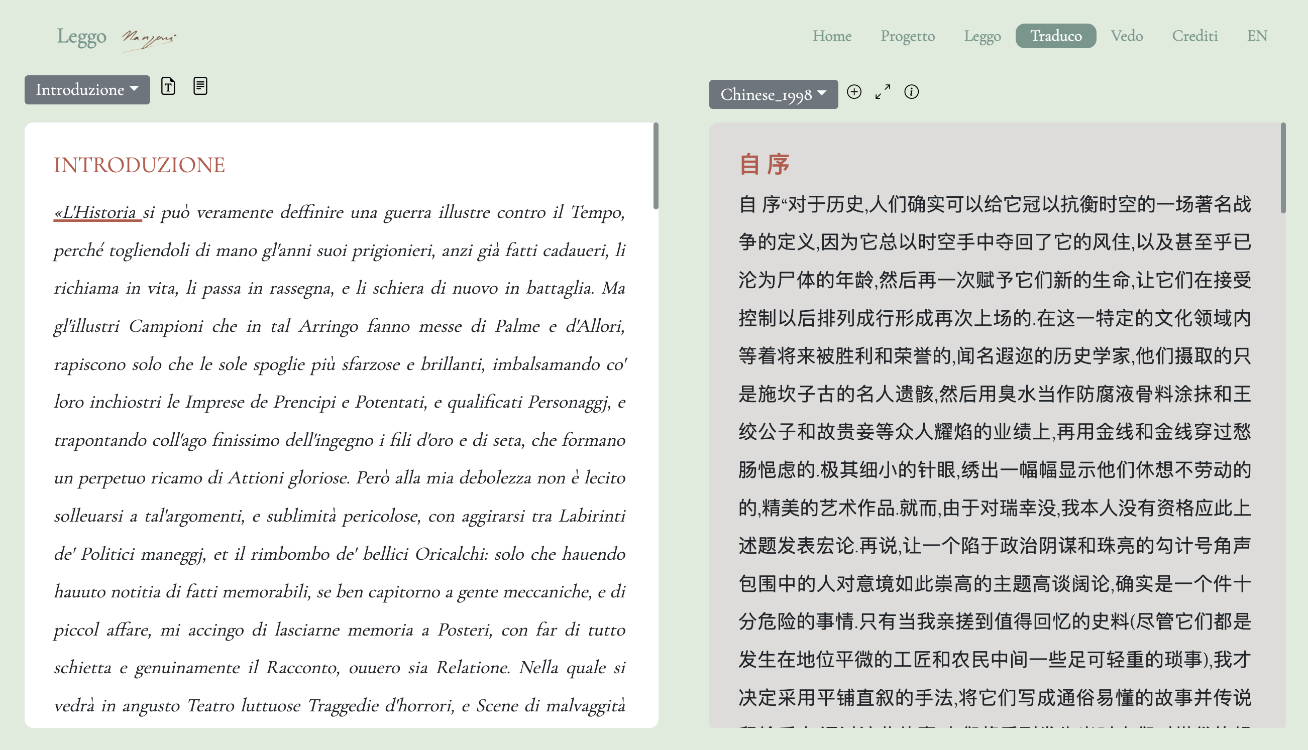Viewport: 1308px width, 750px height.
Task: Switch to the Vedo section
Action: 1127,36
